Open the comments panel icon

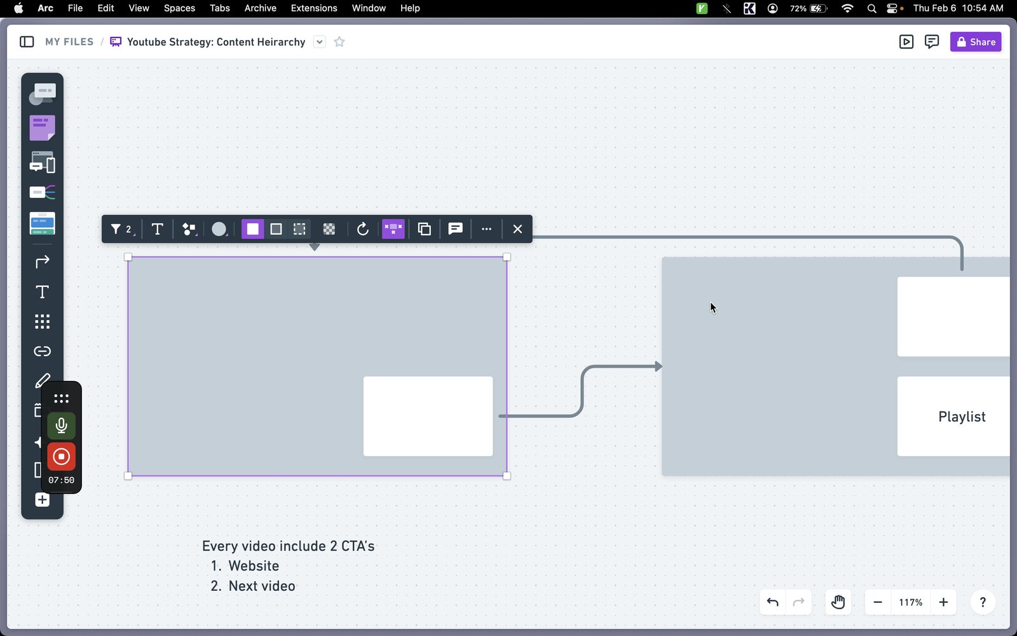coord(932,42)
